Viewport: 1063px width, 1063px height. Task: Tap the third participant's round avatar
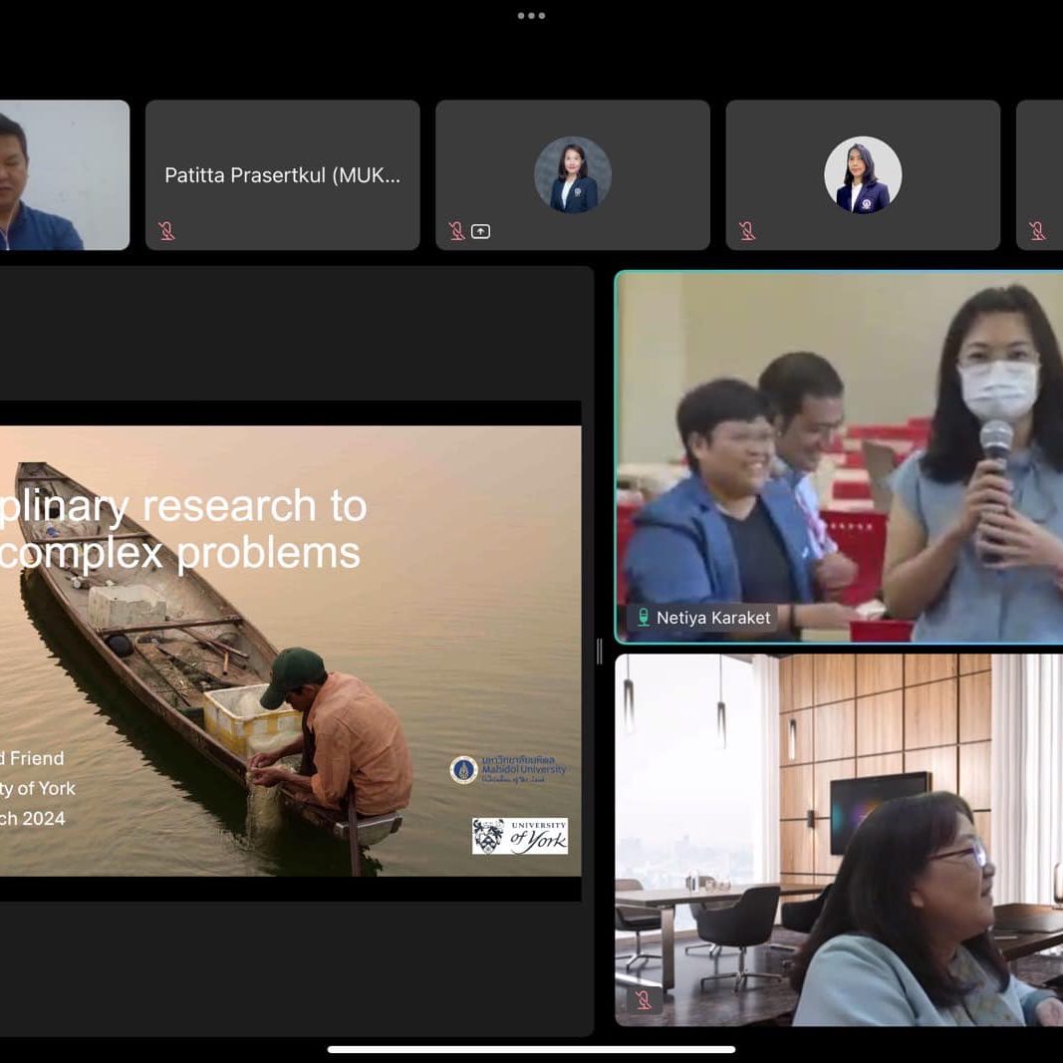click(573, 174)
